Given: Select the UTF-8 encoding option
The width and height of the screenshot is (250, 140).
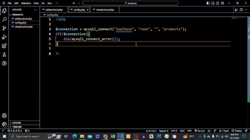Looking at the screenshot, I should point(174,131).
